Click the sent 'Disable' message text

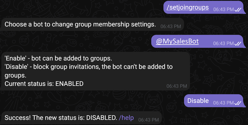tap(198, 101)
